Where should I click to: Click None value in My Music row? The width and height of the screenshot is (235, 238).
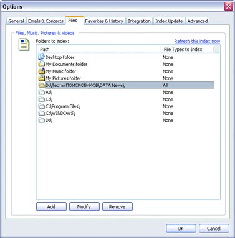click(x=168, y=71)
